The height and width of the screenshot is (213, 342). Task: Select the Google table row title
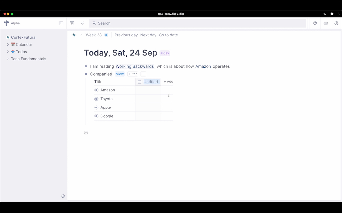(x=107, y=116)
